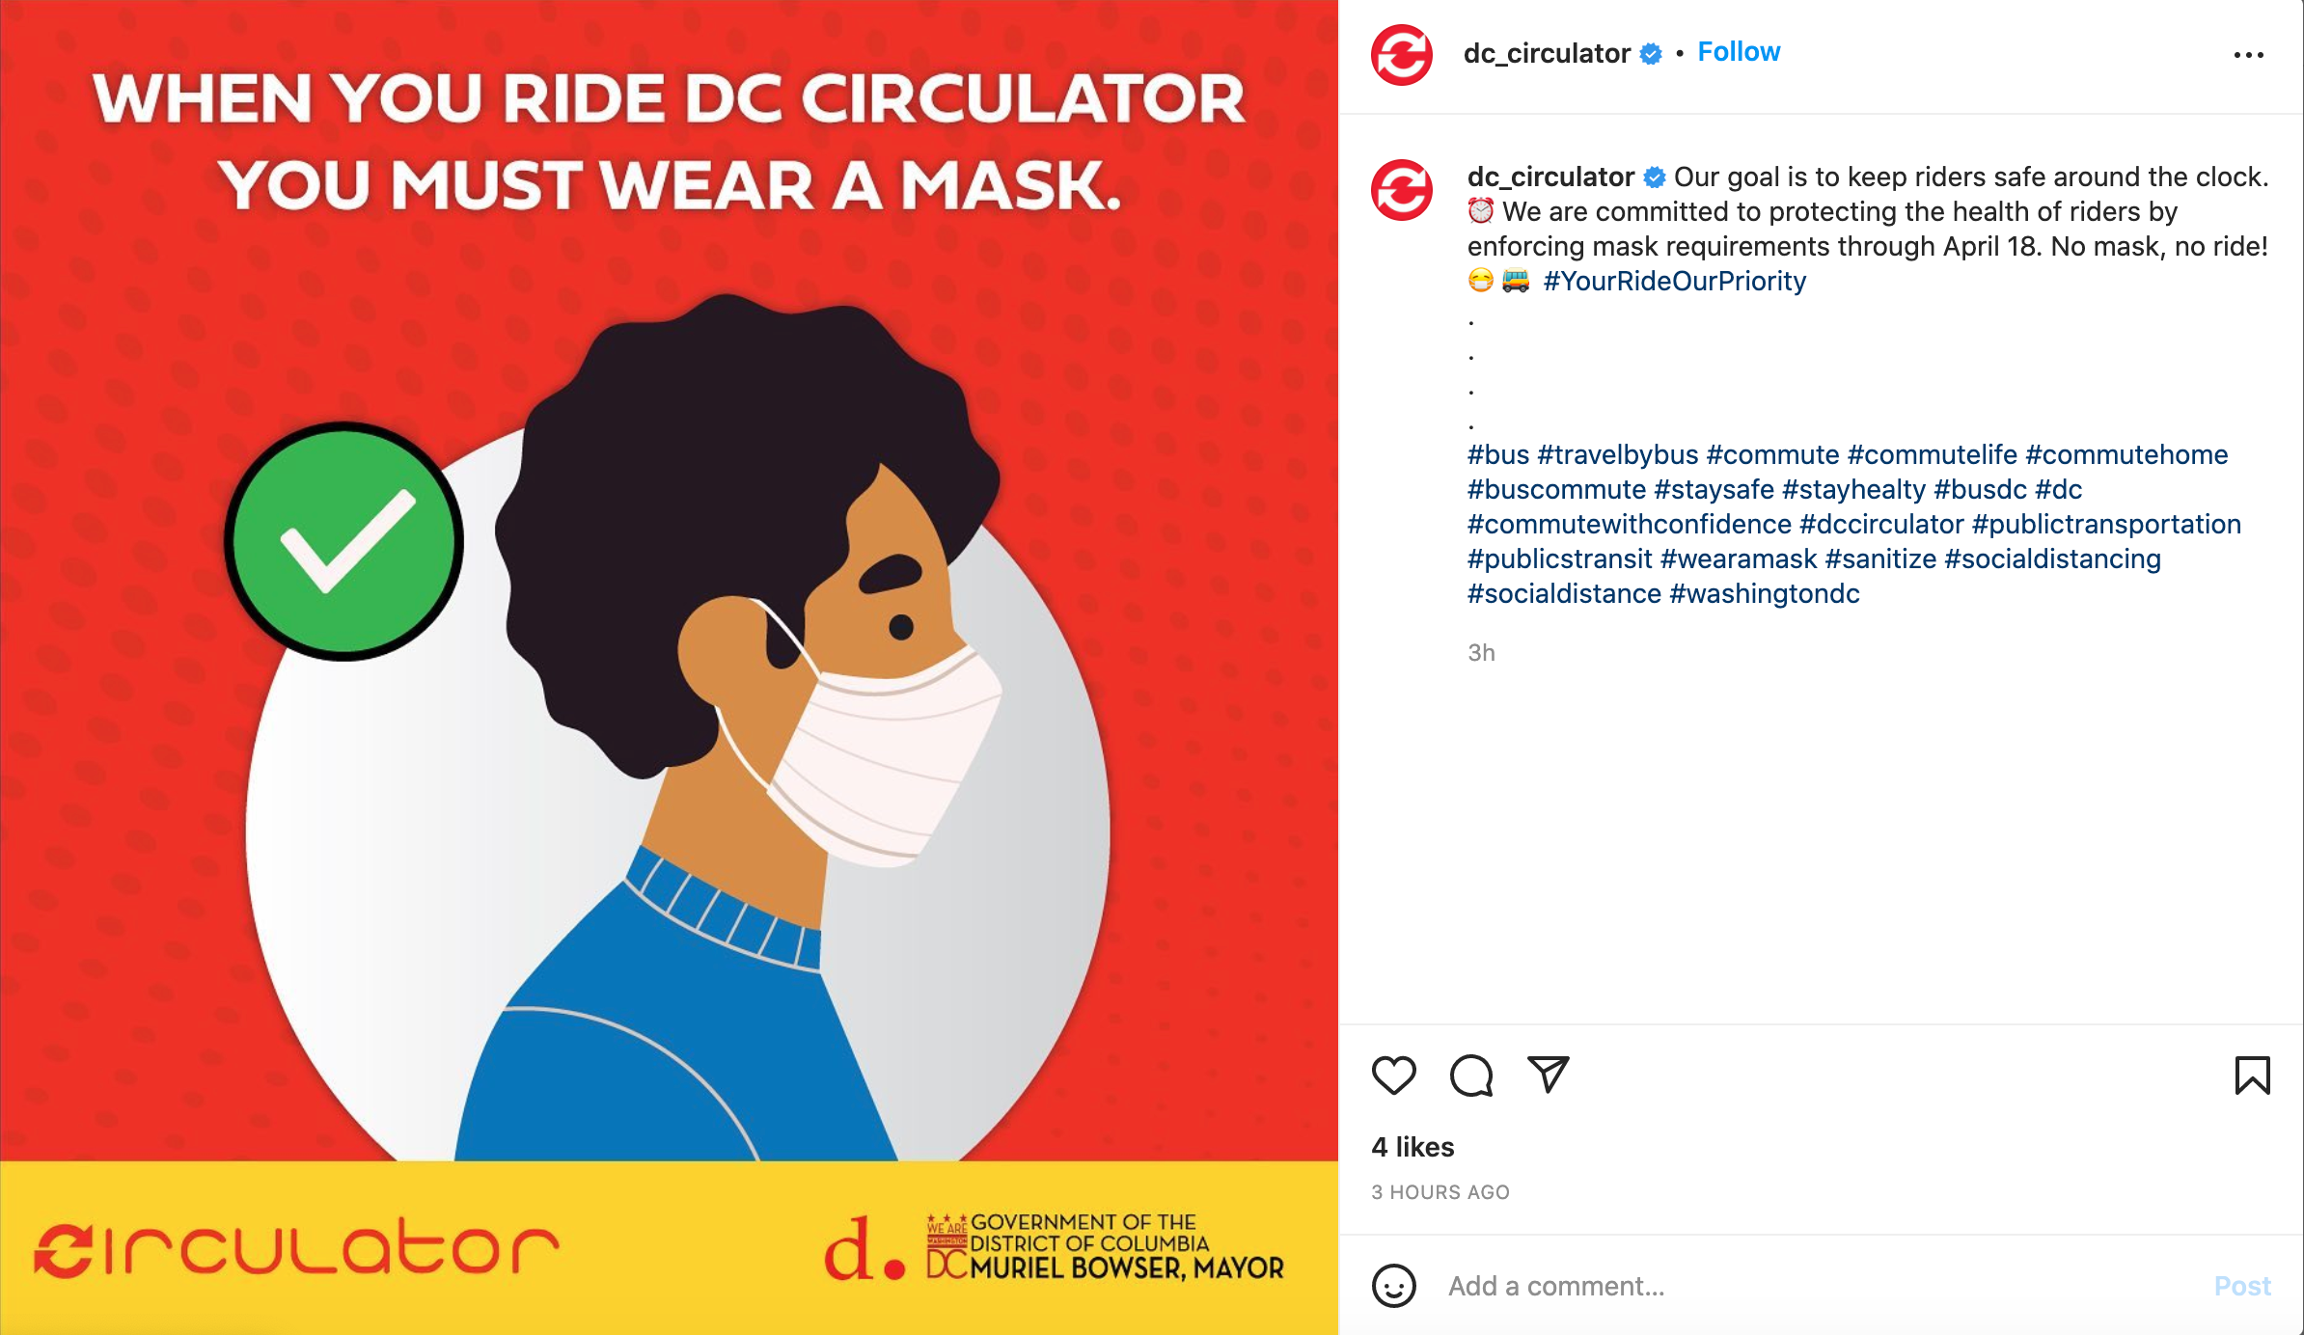This screenshot has width=2304, height=1335.
Task: Share post using paper plane icon
Action: 1549,1075
